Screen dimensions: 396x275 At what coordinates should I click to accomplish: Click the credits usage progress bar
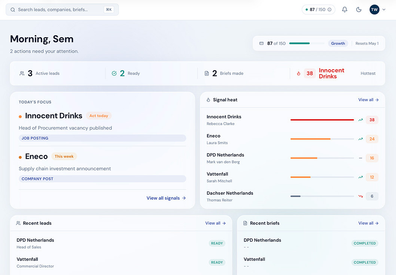pos(307,43)
